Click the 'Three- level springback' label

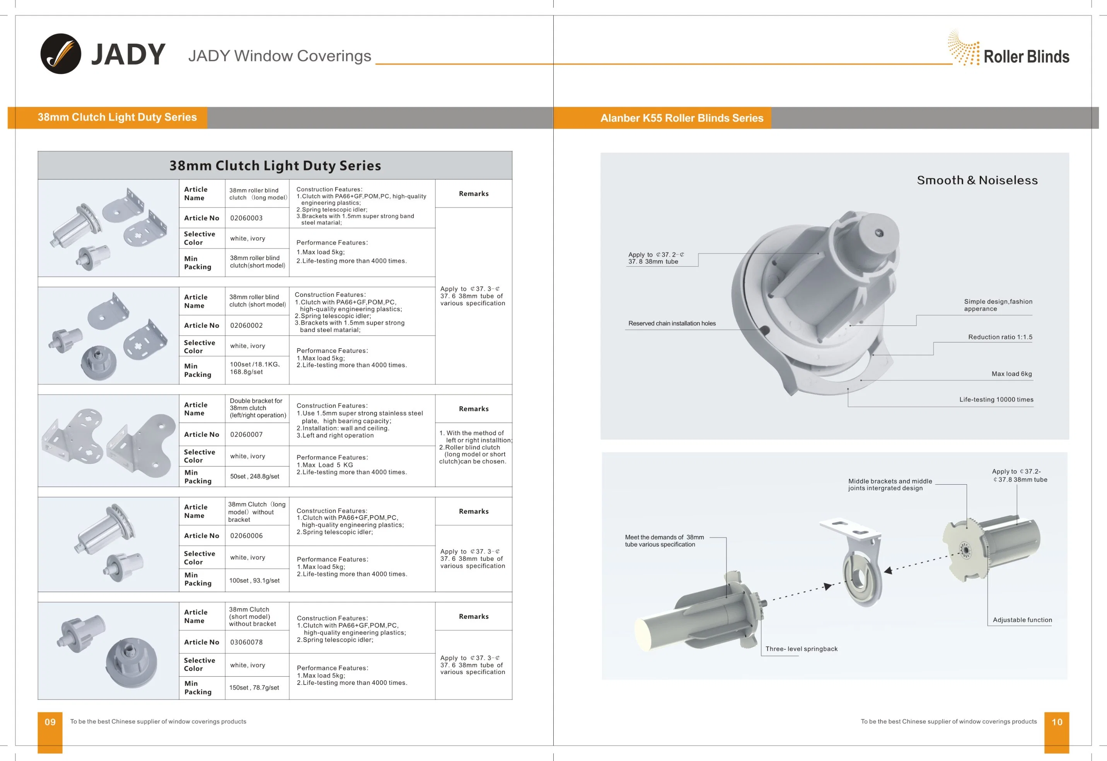pos(801,649)
